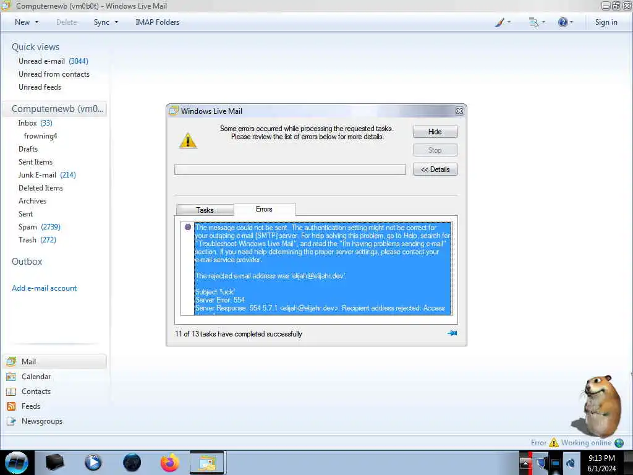Click the shield tray icon
Image resolution: width=633 pixels, height=475 pixels.
[x=541, y=463]
